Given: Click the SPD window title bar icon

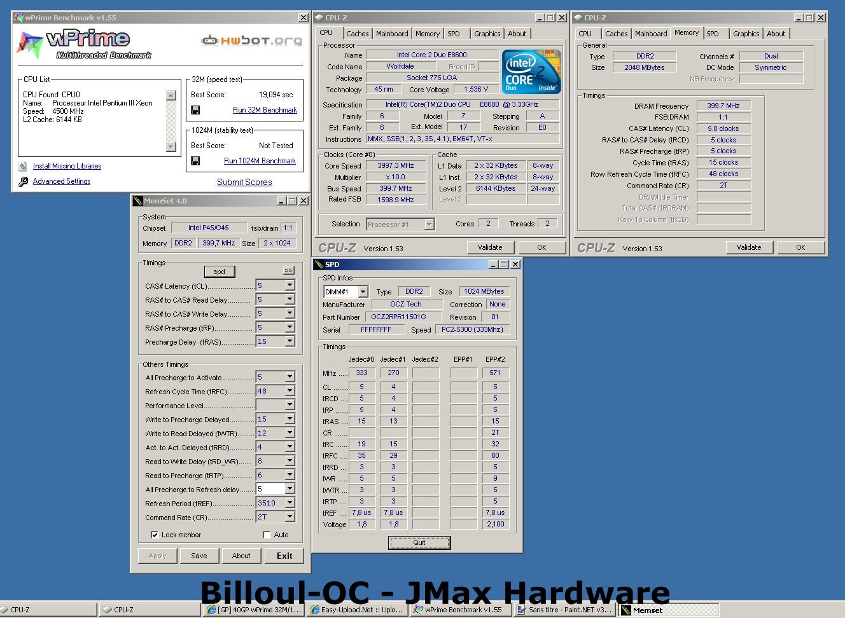Looking at the screenshot, I should click(319, 264).
